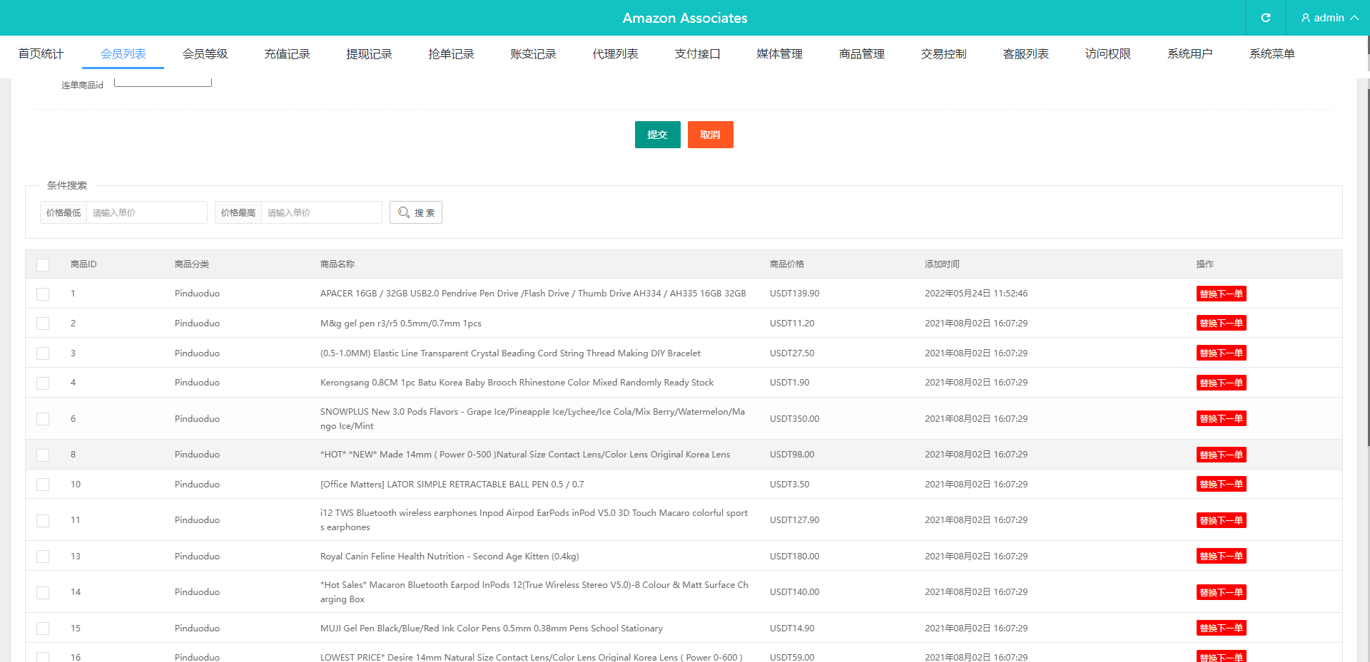Click the magnifier search button

[x=415, y=212]
